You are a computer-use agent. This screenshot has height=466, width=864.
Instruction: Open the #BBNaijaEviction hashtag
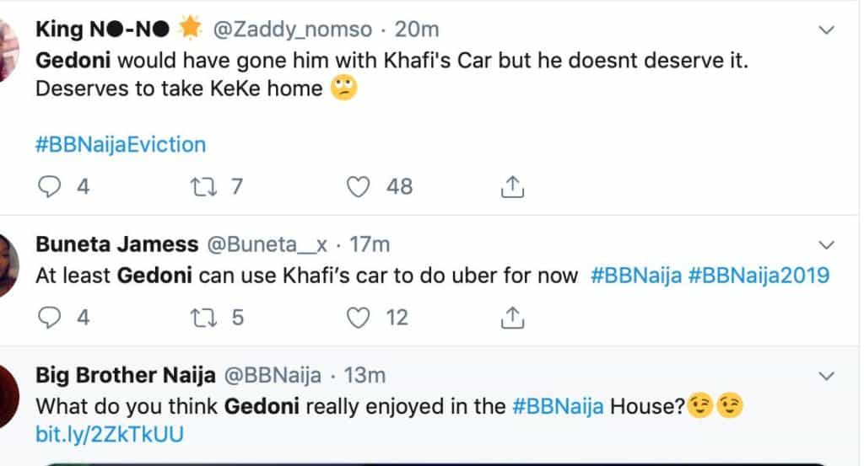pyautogui.click(x=121, y=144)
